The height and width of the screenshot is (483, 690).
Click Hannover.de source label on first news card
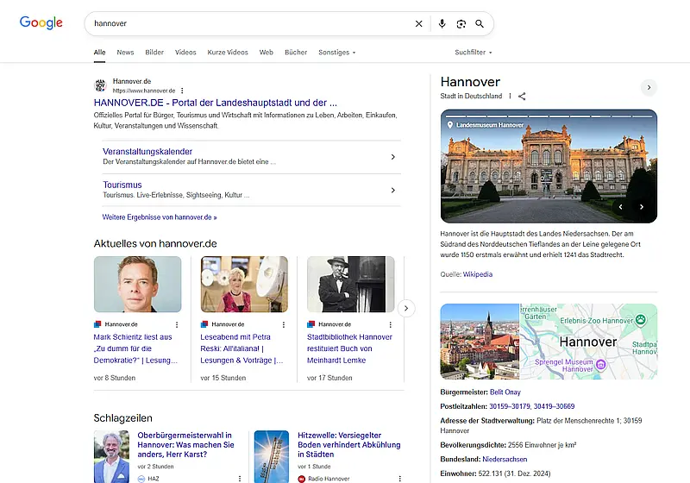click(121, 324)
